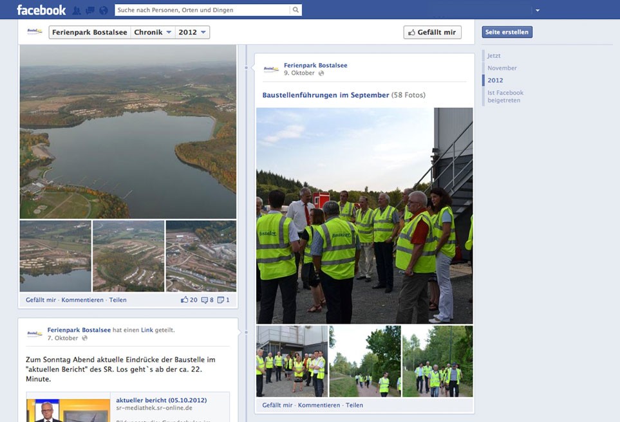Open the first small aerial thumbnail with the lake shore
This screenshot has width=620, height=422.
(x=55, y=256)
